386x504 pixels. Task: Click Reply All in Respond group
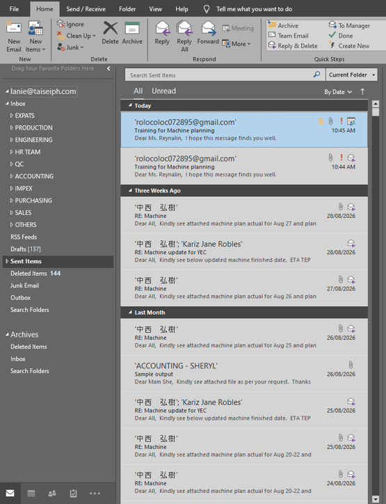184,36
